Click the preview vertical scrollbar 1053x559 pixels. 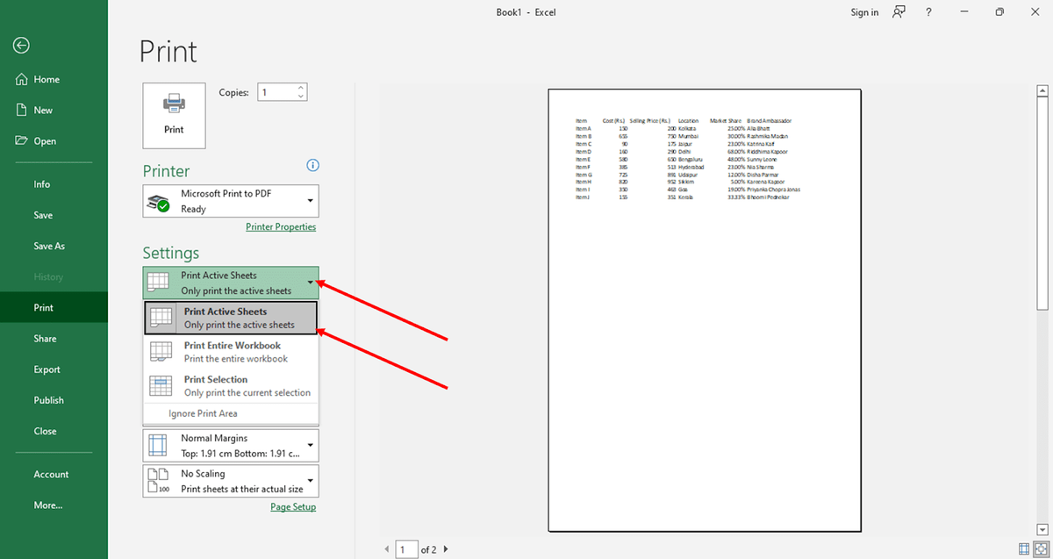pyautogui.click(x=1042, y=204)
